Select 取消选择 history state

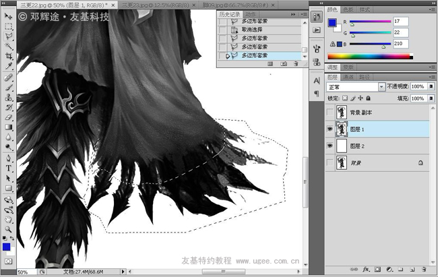(x=251, y=30)
